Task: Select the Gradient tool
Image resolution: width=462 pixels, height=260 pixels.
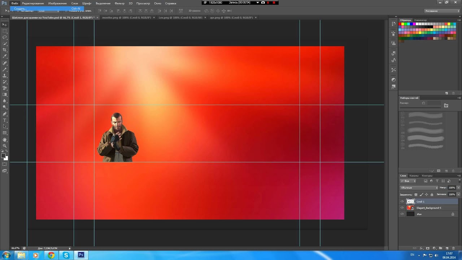Action: [5, 94]
